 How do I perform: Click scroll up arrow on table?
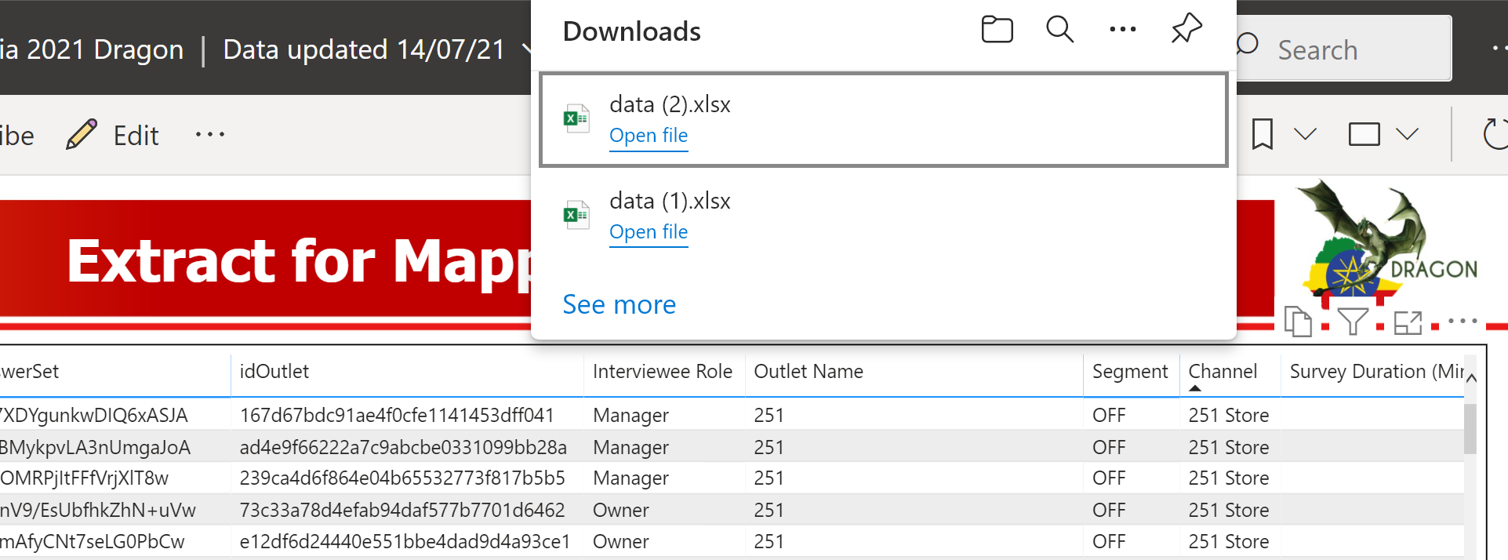1471,379
